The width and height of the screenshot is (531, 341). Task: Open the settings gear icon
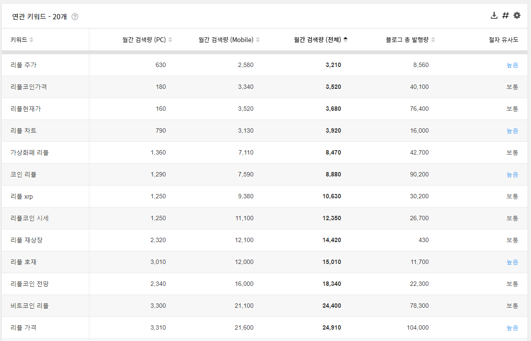[x=517, y=16]
